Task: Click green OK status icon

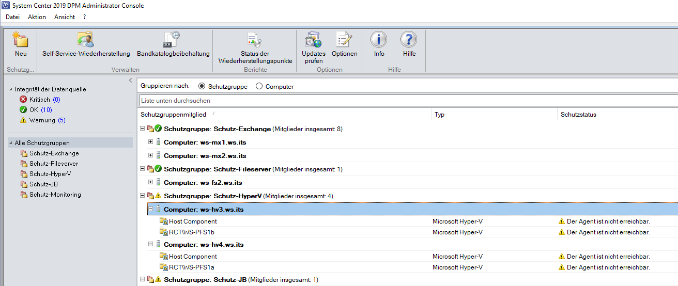Action: point(23,110)
